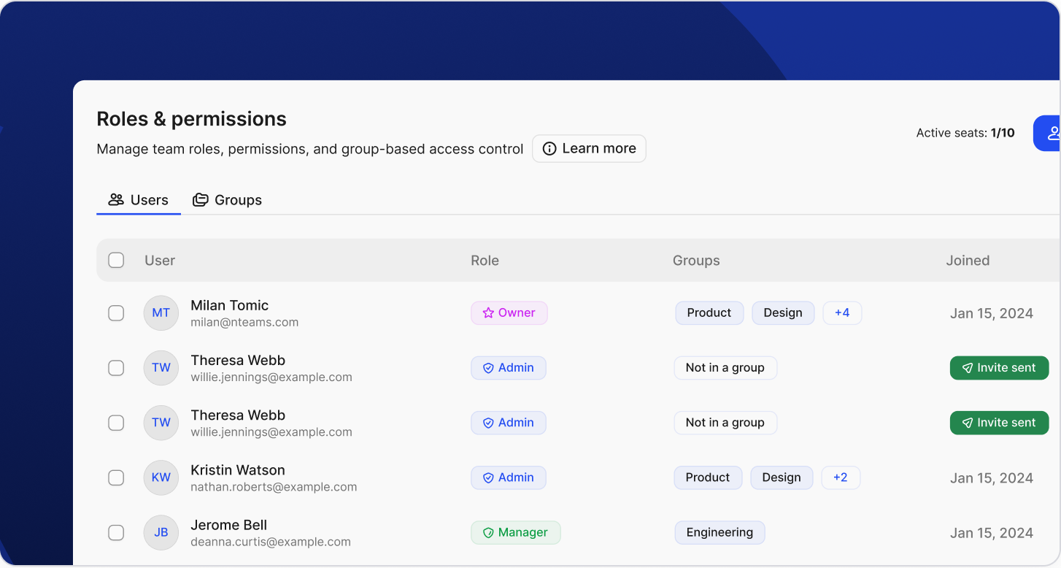The height and width of the screenshot is (568, 1061).
Task: Expand the +2 groups for Kristin Watson
Action: point(840,477)
